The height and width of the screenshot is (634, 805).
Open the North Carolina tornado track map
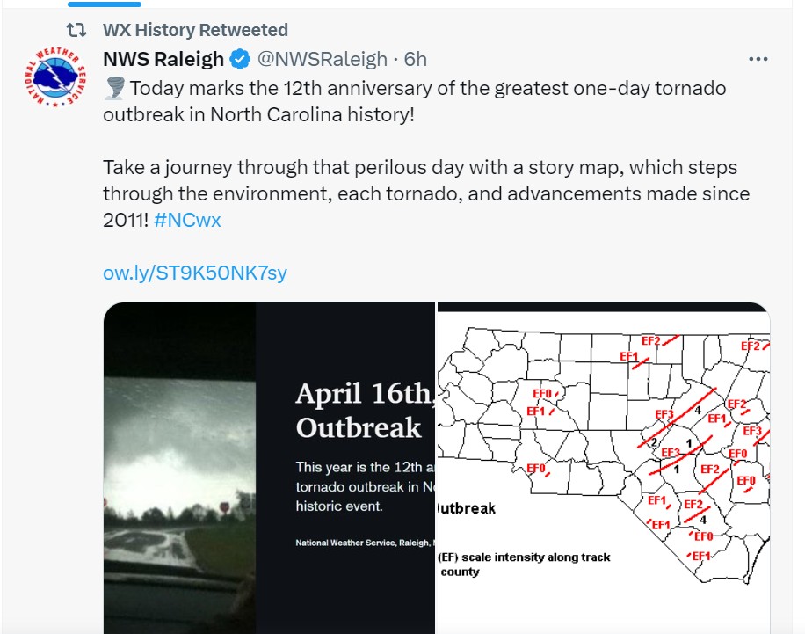(x=603, y=468)
